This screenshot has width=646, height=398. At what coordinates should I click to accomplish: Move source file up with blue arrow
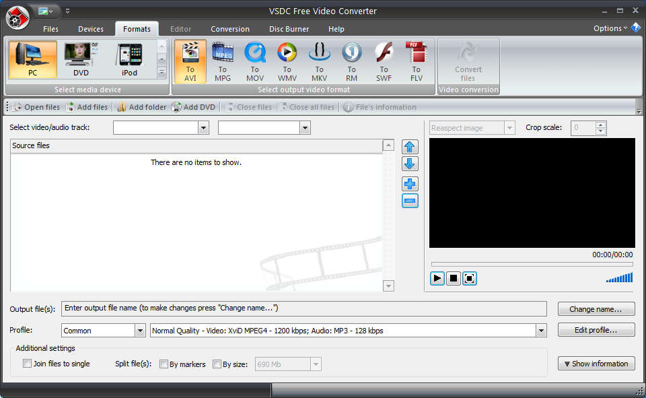[410, 147]
